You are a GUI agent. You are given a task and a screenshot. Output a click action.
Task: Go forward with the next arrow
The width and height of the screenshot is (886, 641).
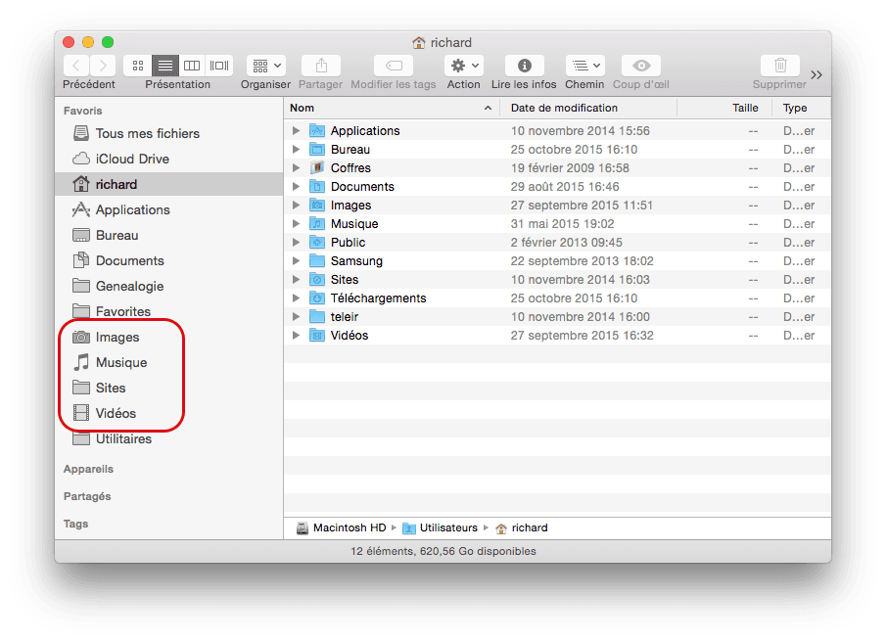point(103,66)
